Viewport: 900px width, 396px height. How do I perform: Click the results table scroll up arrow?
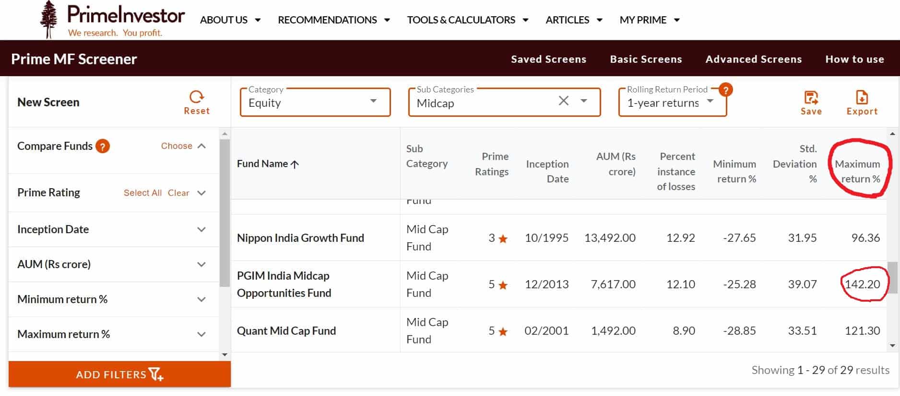pyautogui.click(x=892, y=134)
